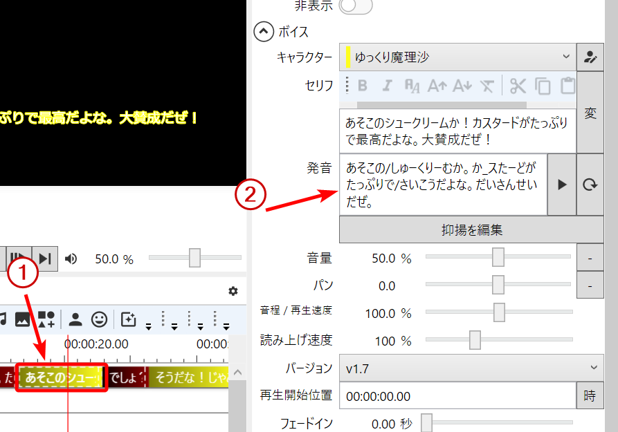The width and height of the screenshot is (618, 432).
Task: Add a shape item from timeline toolbar
Action: click(x=46, y=319)
